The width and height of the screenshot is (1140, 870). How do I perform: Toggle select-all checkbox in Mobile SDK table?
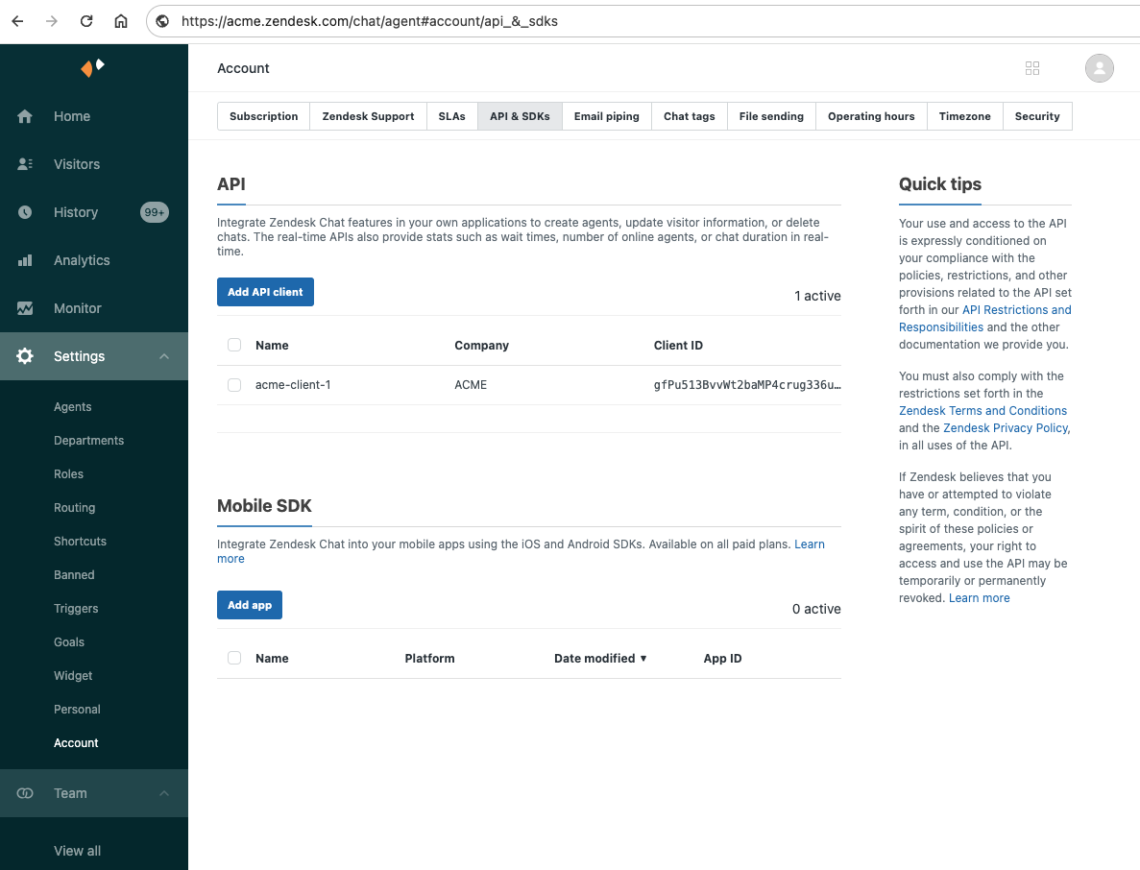[234, 658]
